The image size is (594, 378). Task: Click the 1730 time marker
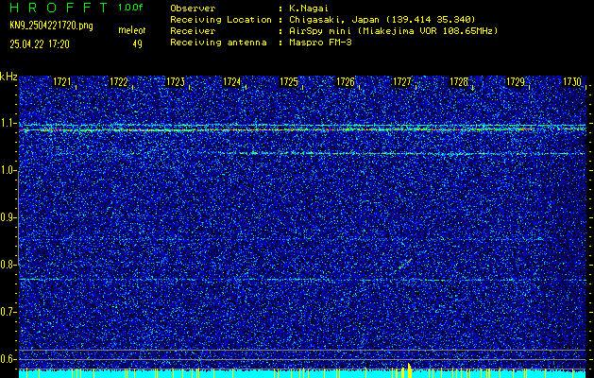coord(572,82)
